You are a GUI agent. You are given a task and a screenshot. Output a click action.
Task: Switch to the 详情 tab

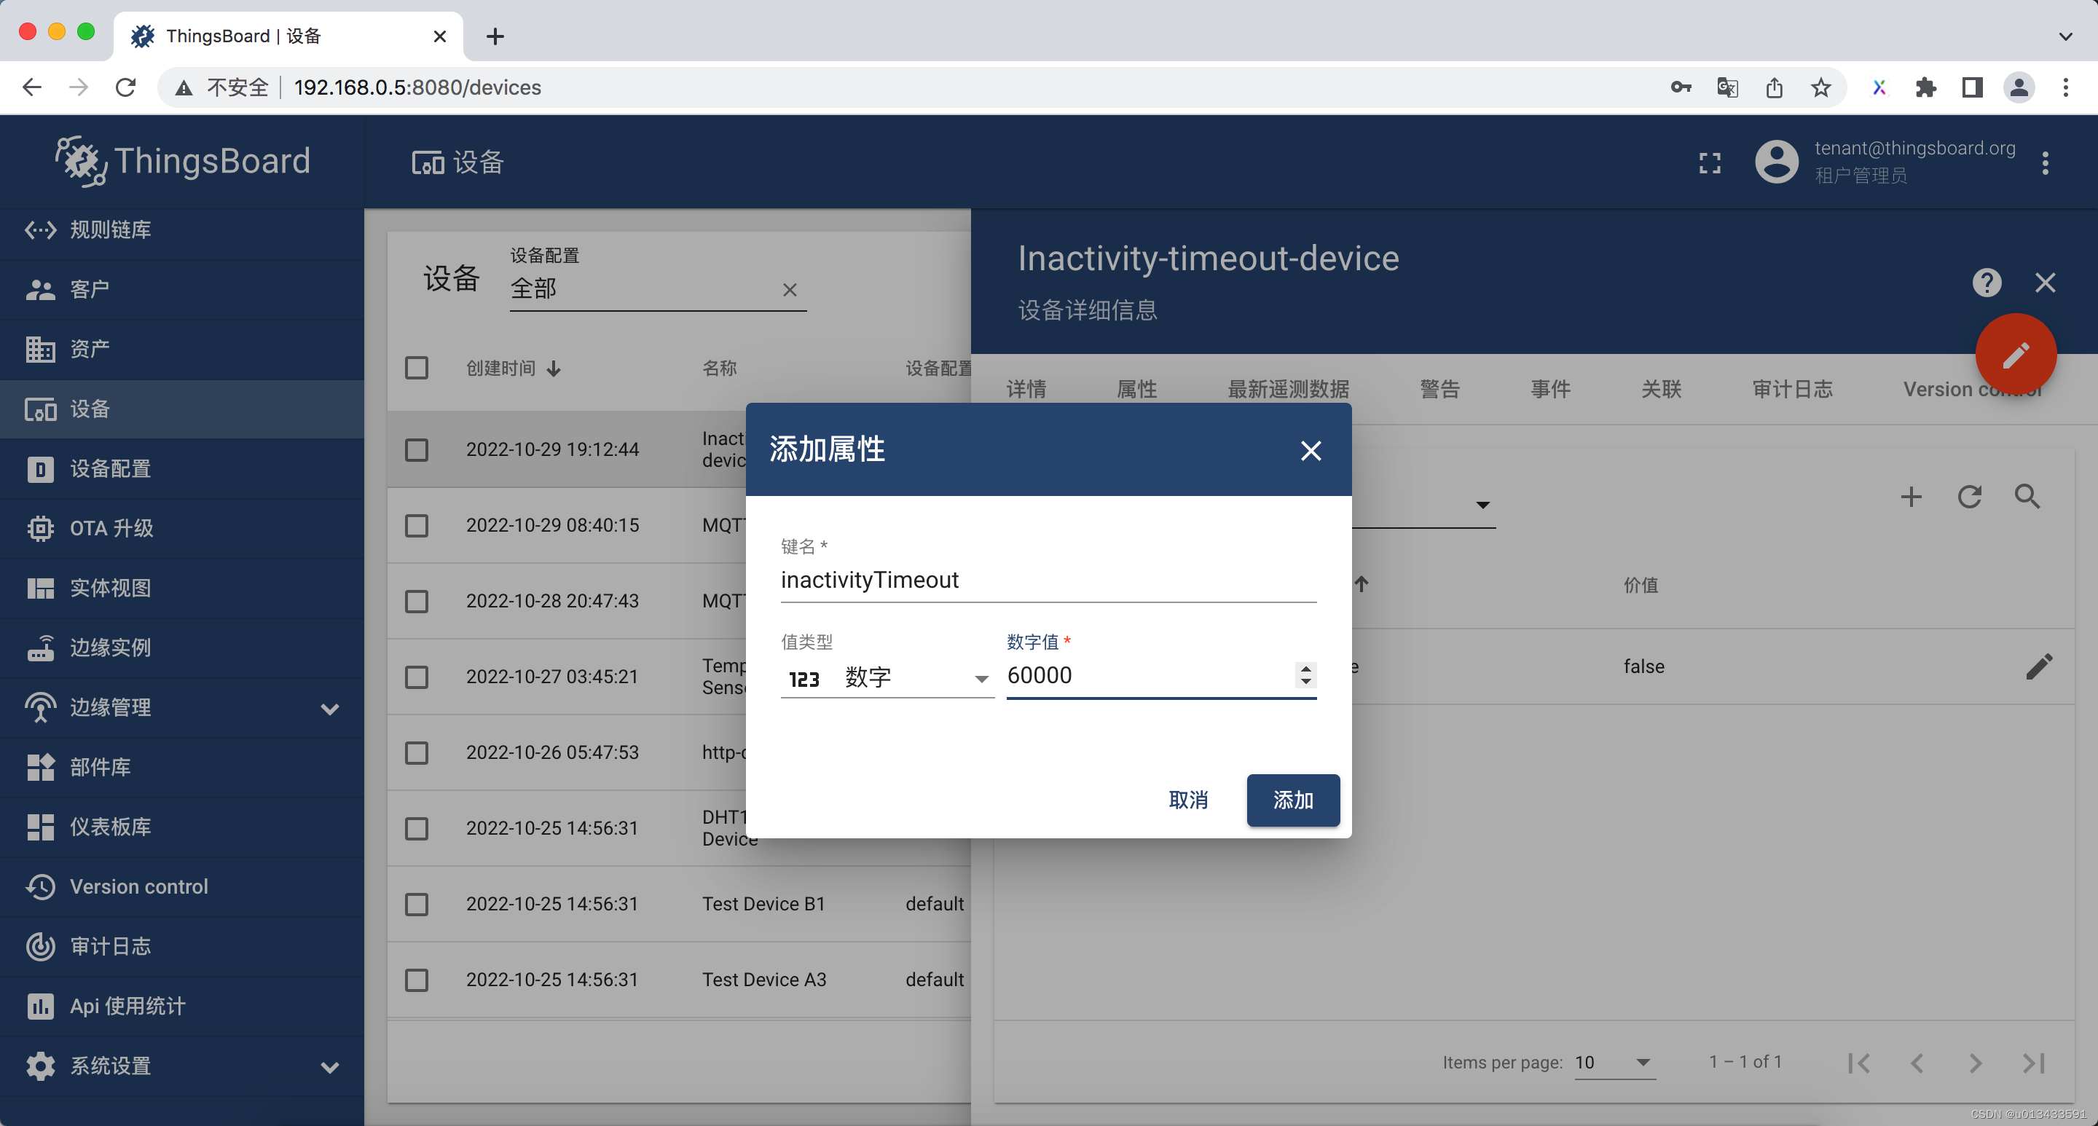(1026, 389)
